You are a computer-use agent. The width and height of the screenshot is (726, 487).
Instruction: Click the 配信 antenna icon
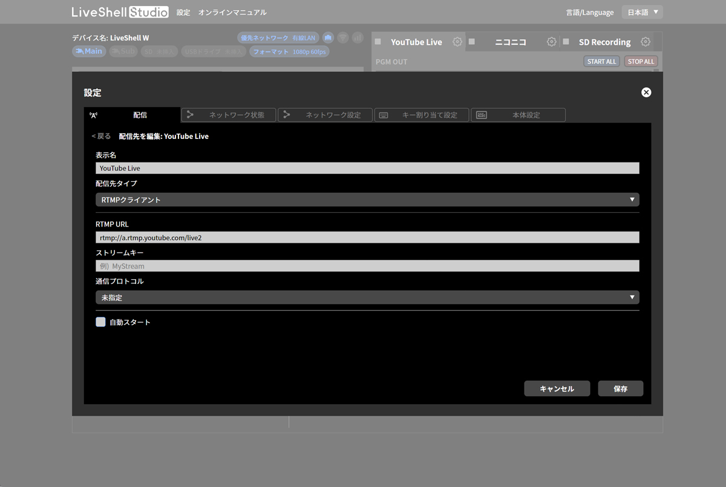[93, 115]
